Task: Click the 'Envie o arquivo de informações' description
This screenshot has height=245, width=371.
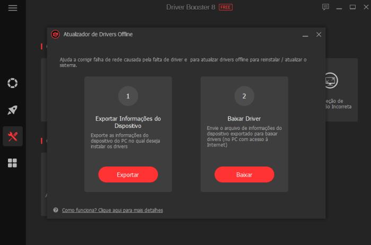Action: (x=244, y=137)
